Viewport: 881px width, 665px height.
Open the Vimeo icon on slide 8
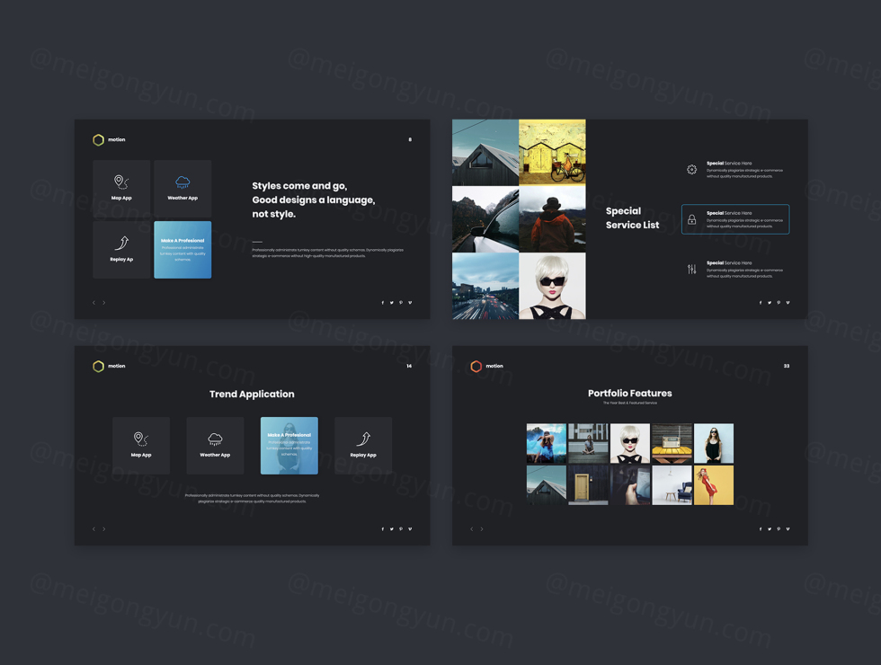[x=410, y=303]
